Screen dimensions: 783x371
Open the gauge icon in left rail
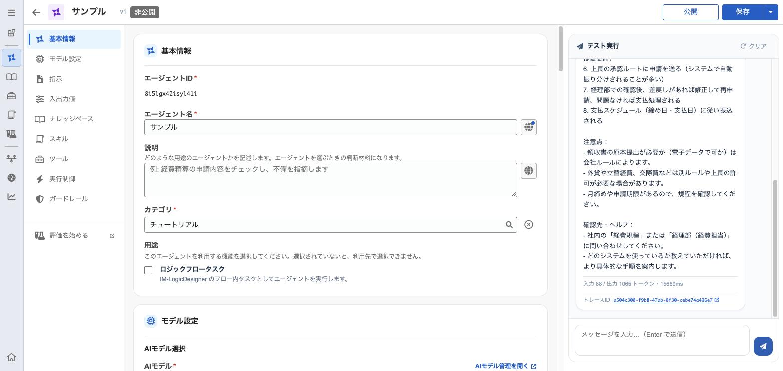(12, 178)
